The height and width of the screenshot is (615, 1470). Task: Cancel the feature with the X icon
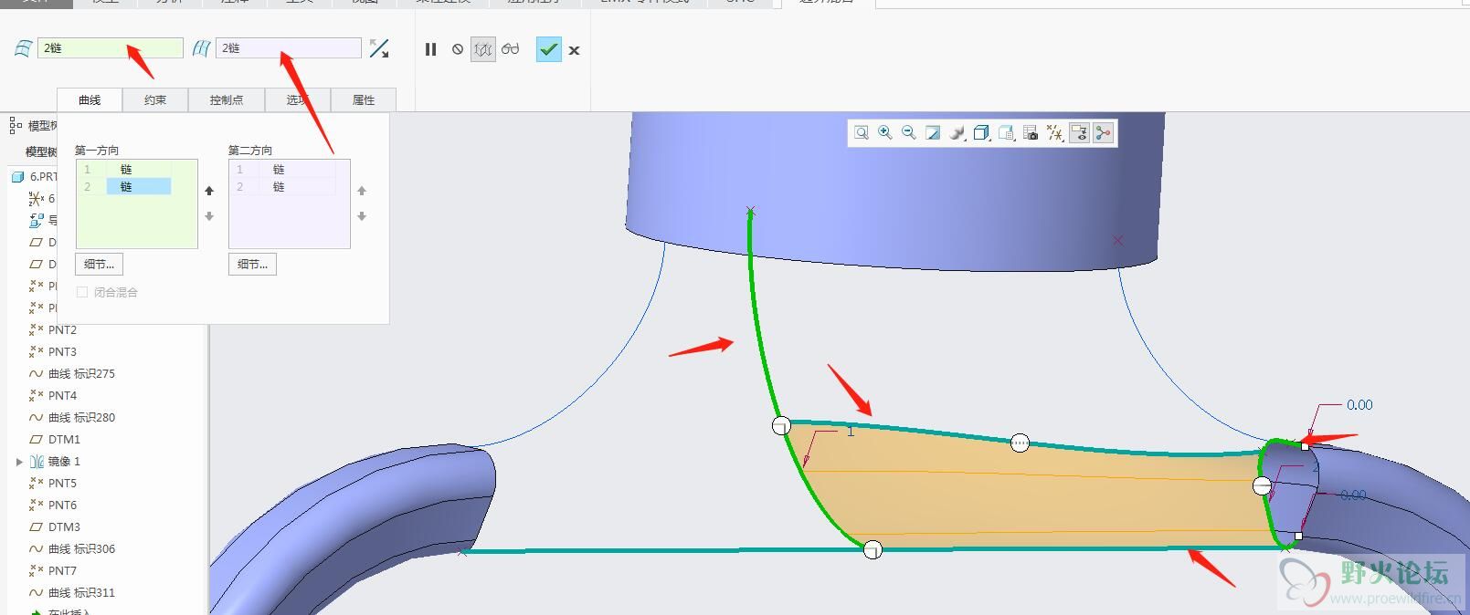click(x=574, y=50)
